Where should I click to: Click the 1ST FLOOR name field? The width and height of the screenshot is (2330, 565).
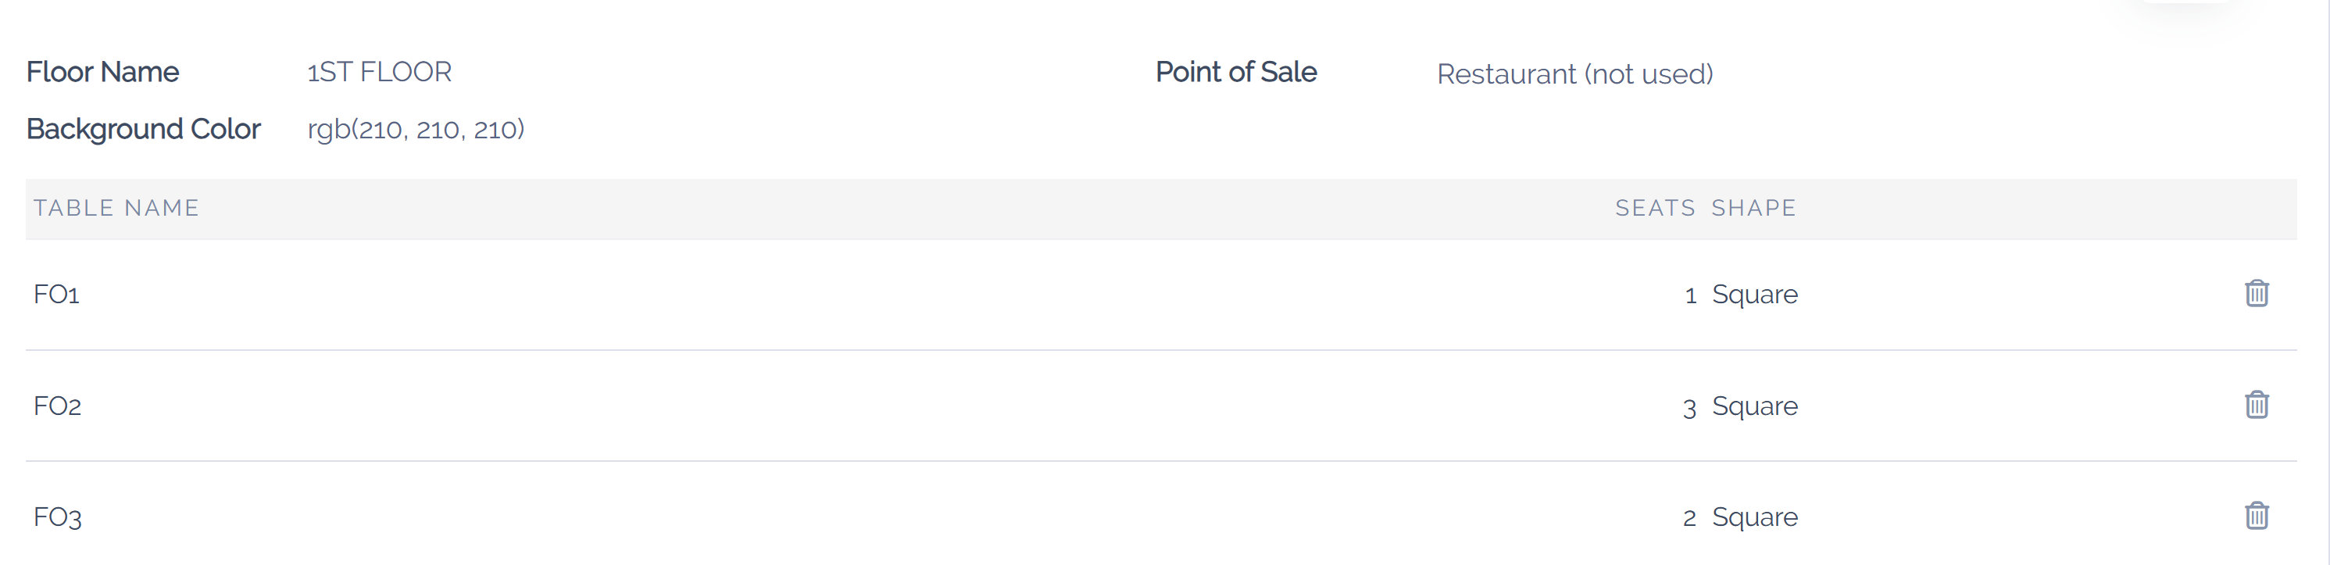(x=379, y=73)
